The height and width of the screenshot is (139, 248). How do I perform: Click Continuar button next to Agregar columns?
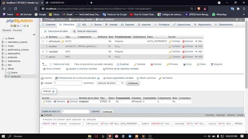coord(133,83)
